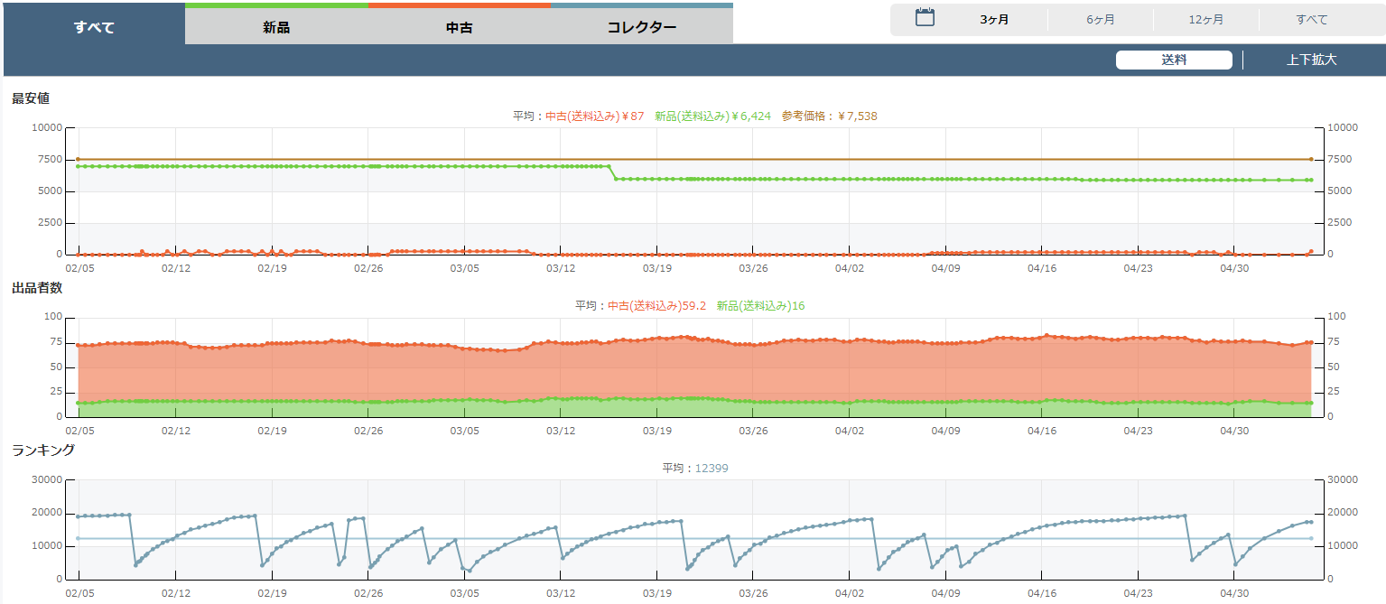Viewport: 1386px width, 604px height.
Task: Toggle 中古(送料込み) in 出品者数 legend
Action: click(656, 306)
